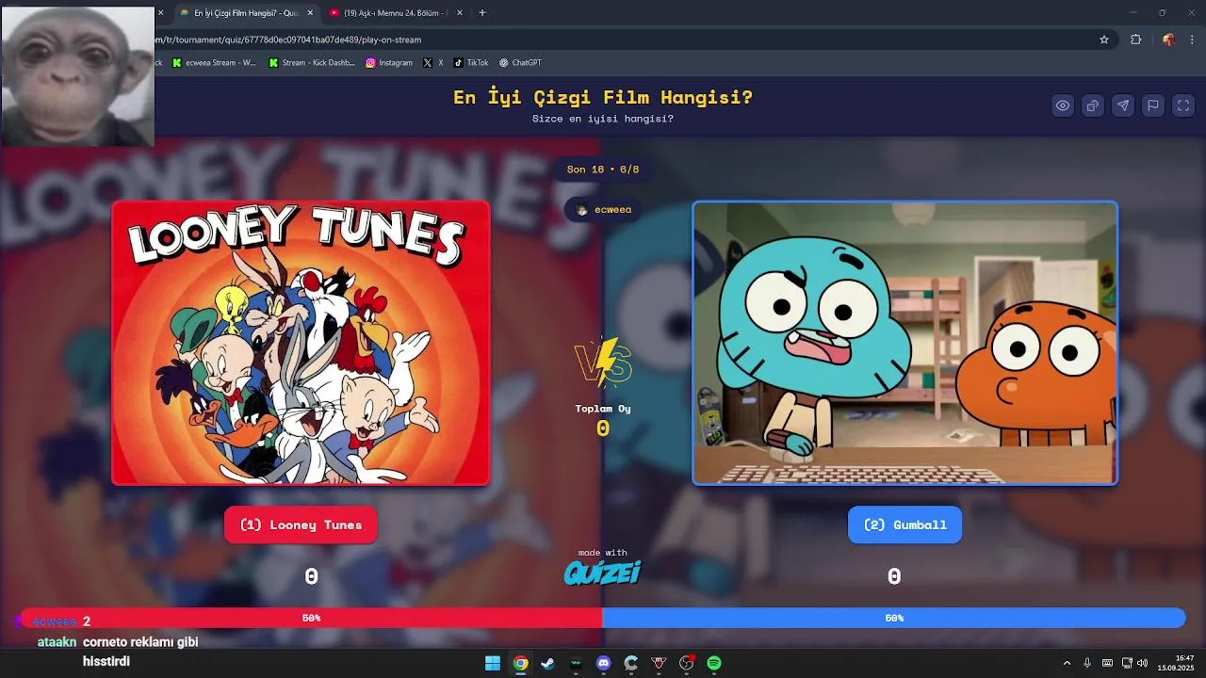Open the Instagram bookmark

[389, 63]
